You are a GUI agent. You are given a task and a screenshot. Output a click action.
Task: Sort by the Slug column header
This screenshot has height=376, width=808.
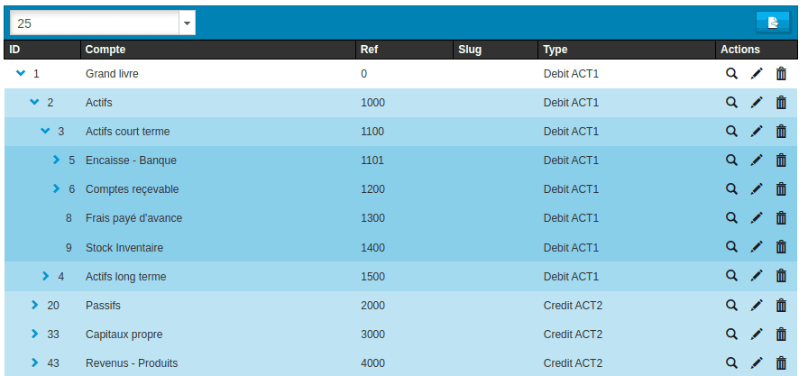pyautogui.click(x=496, y=50)
